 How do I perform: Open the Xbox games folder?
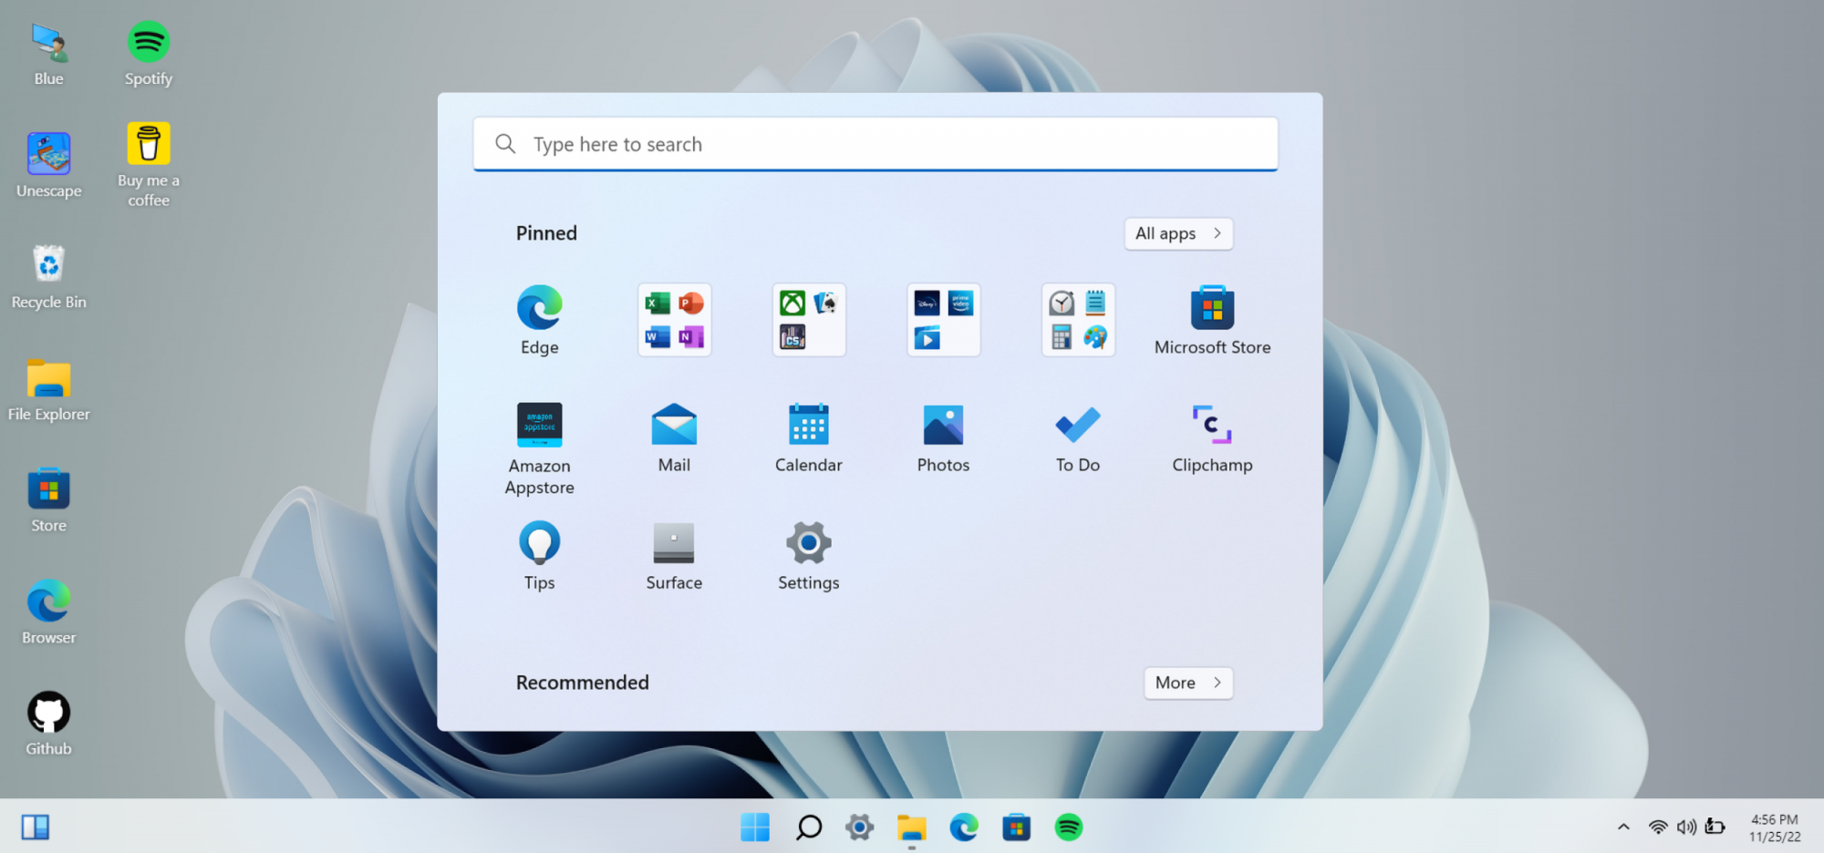coord(809,320)
